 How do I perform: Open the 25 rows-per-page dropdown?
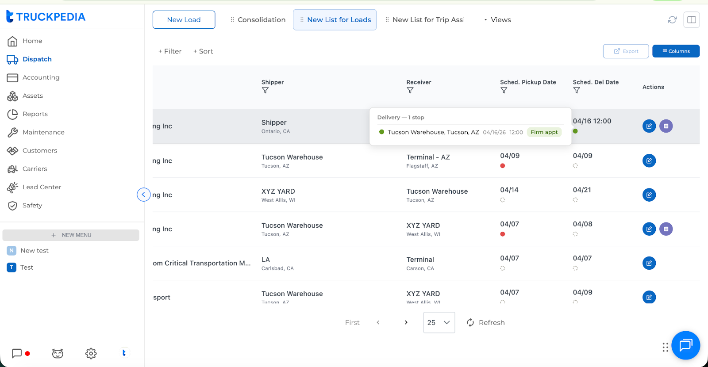[439, 323]
